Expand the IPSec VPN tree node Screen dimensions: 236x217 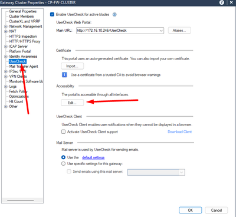click(x=6, y=71)
